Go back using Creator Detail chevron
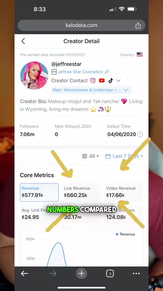This screenshot has height=291, width=163. (x=23, y=41)
